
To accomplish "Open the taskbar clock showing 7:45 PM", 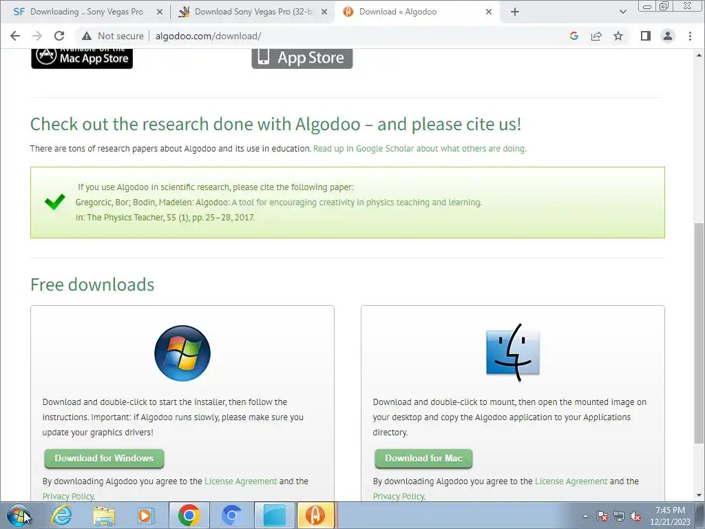I will pos(670,516).
